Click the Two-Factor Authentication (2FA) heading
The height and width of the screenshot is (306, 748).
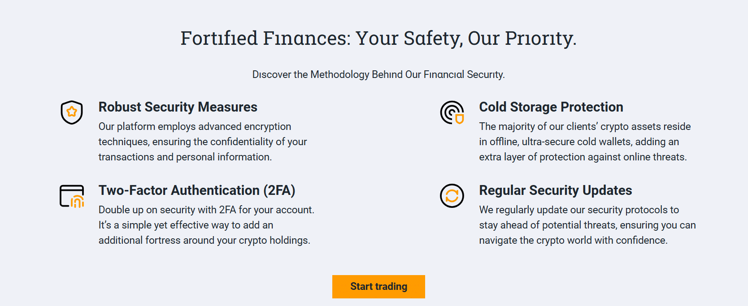pyautogui.click(x=197, y=190)
